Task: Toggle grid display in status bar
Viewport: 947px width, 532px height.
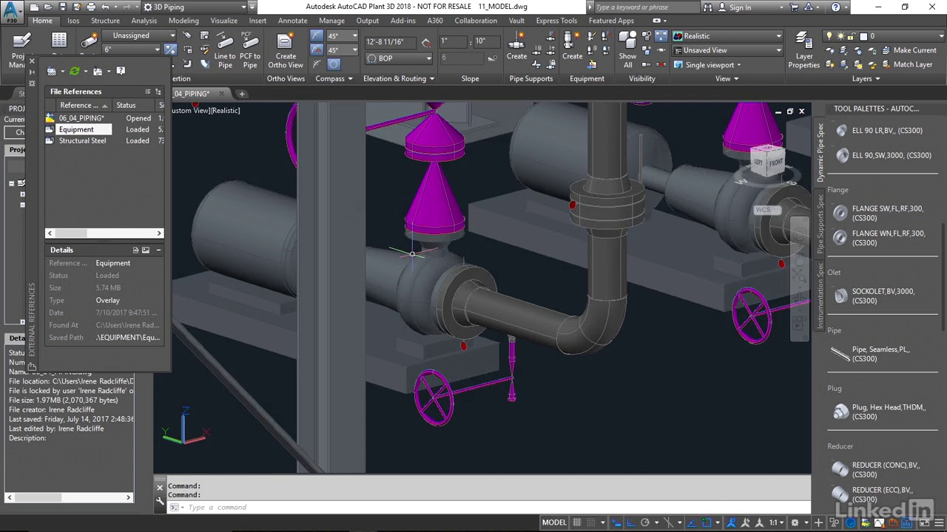Action: [x=577, y=522]
